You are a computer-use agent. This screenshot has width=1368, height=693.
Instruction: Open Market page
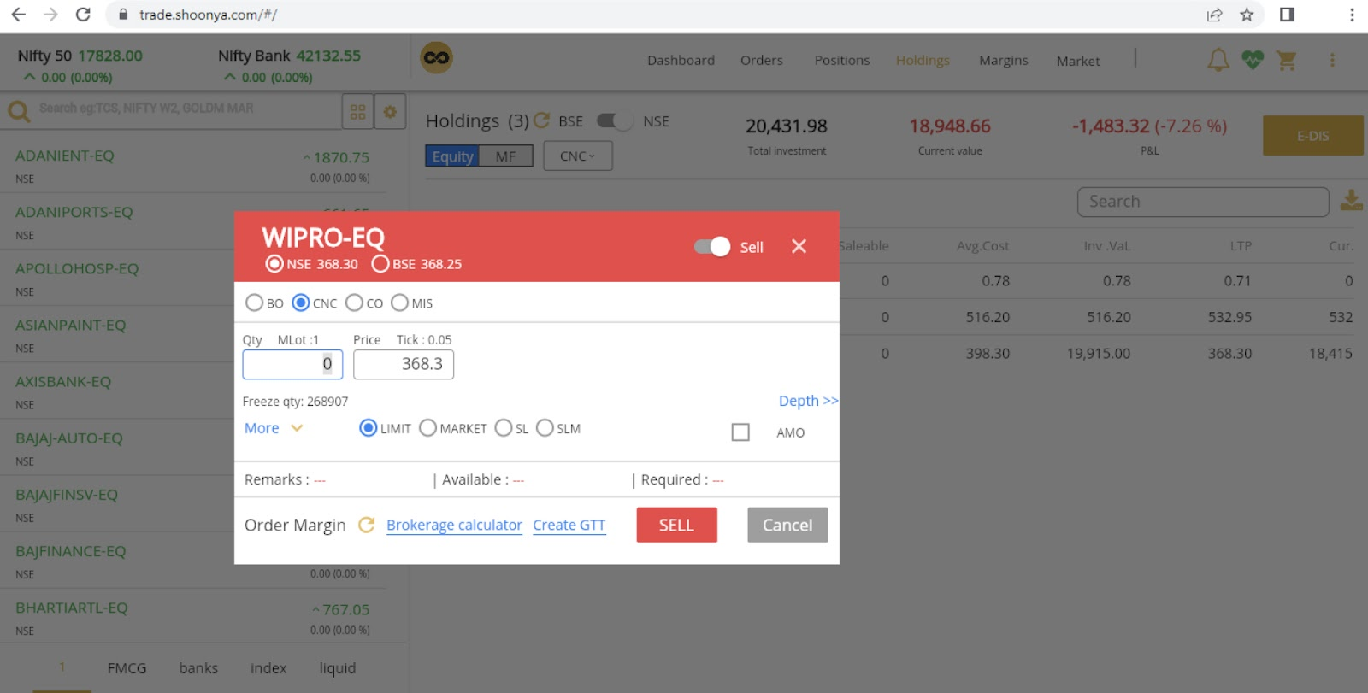1078,61
